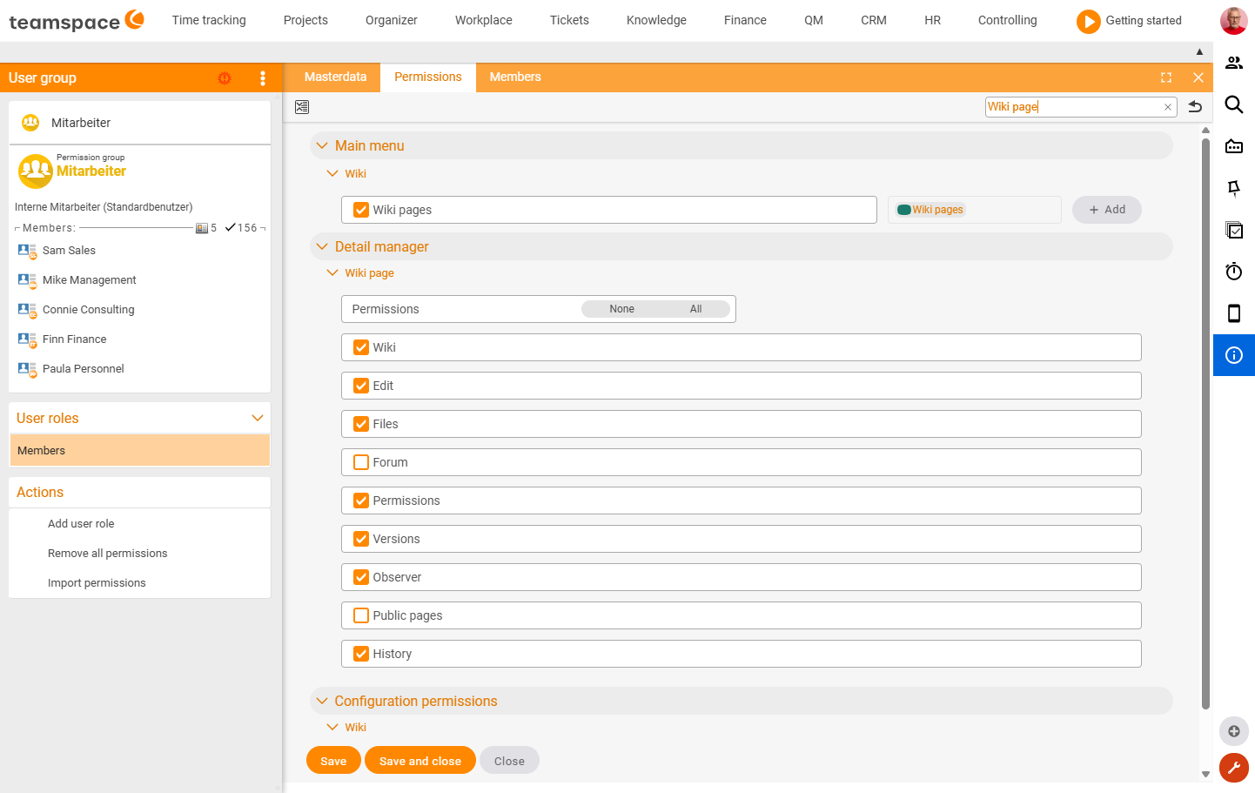The height and width of the screenshot is (793, 1255).
Task: Open the Controlling menu
Action: point(1007,20)
